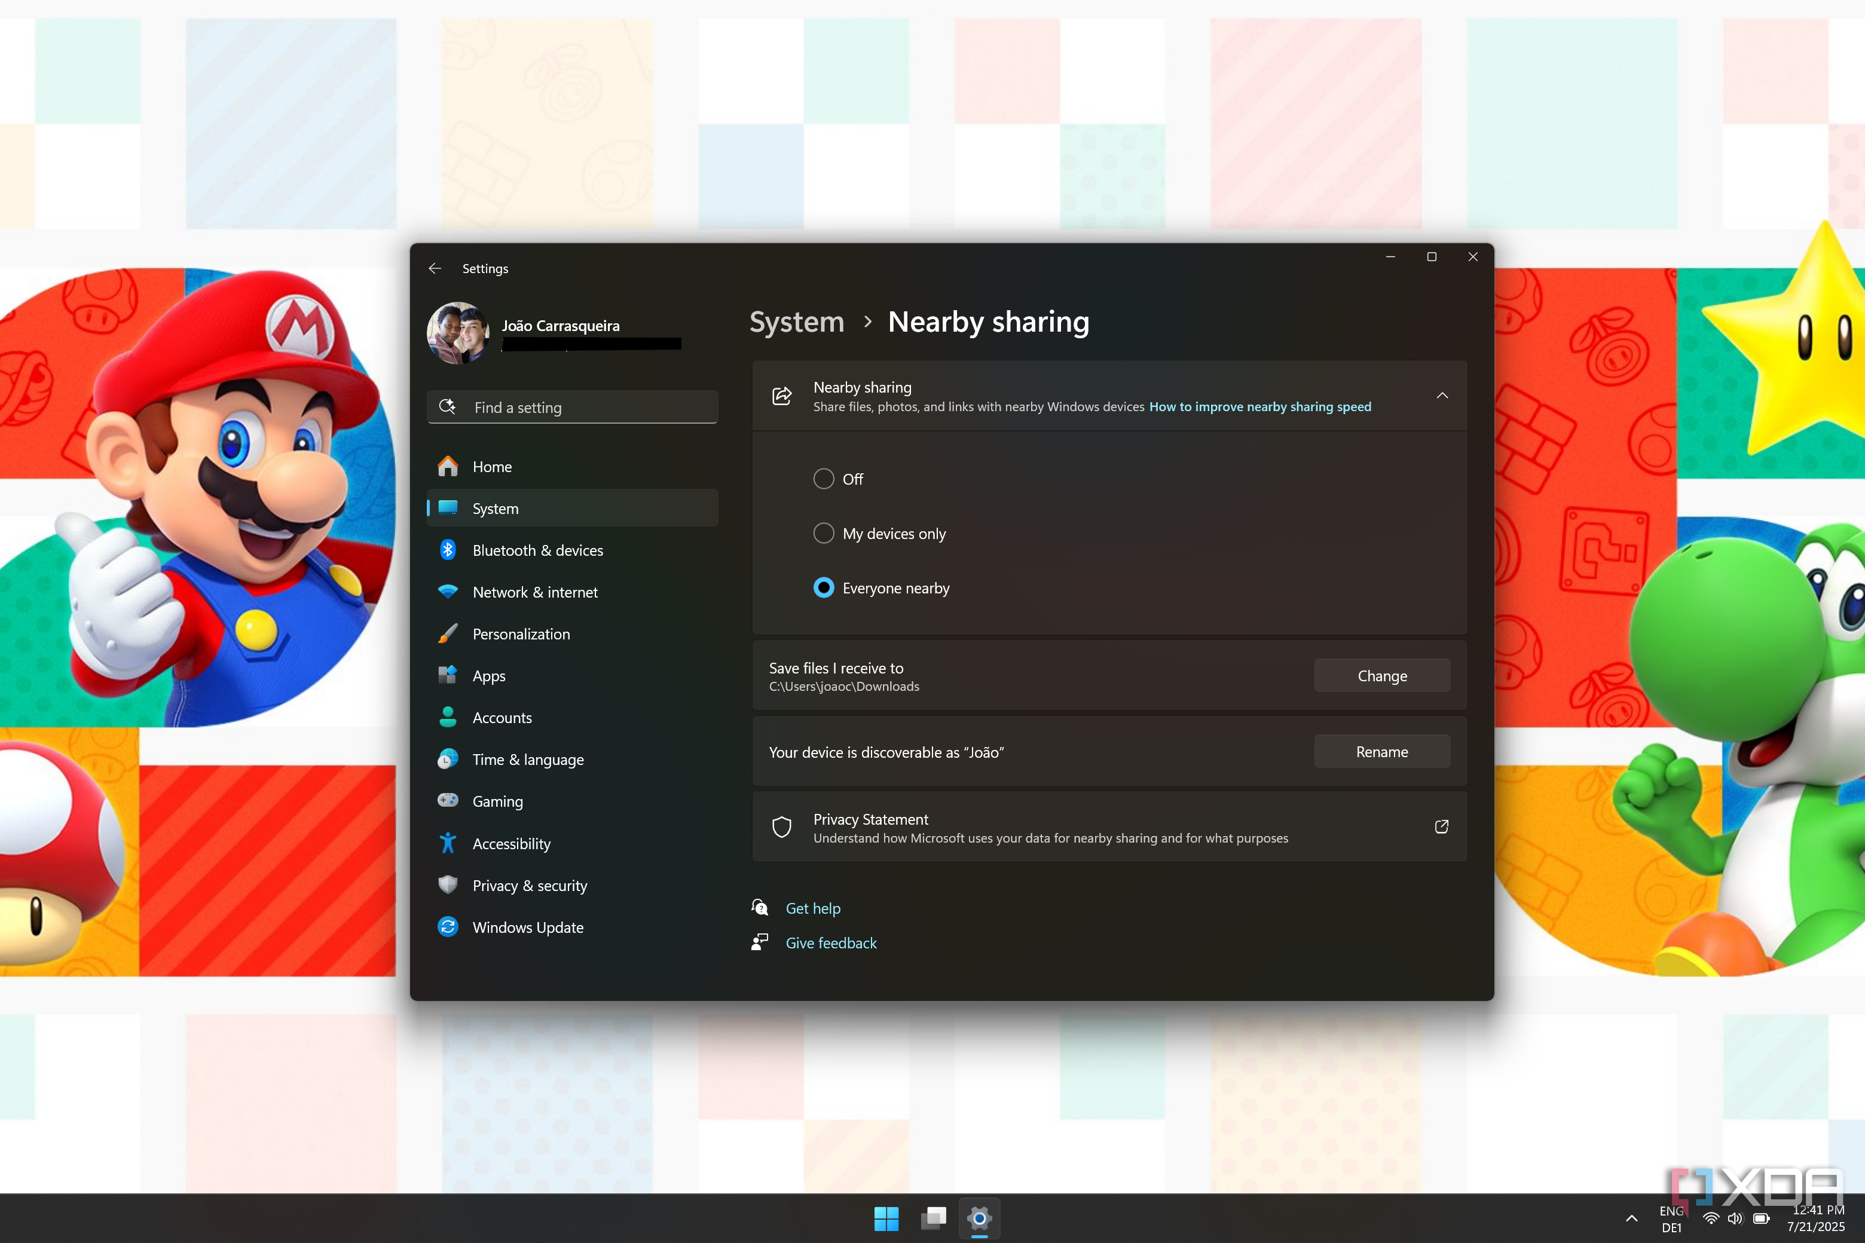
Task: Click the Windows Update sync icon
Action: (x=448, y=927)
